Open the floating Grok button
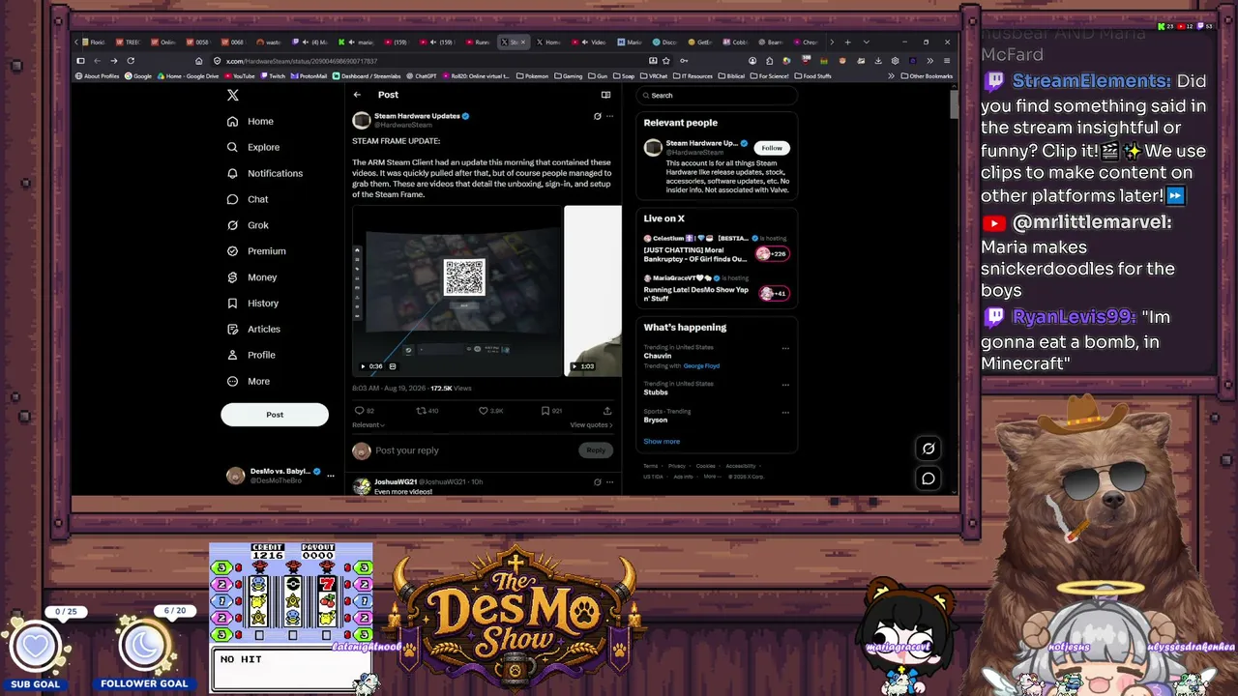Screen dimensions: 1238x696 (x=928, y=449)
